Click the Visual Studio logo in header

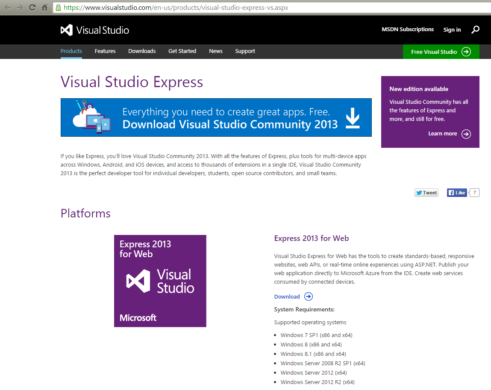click(95, 30)
